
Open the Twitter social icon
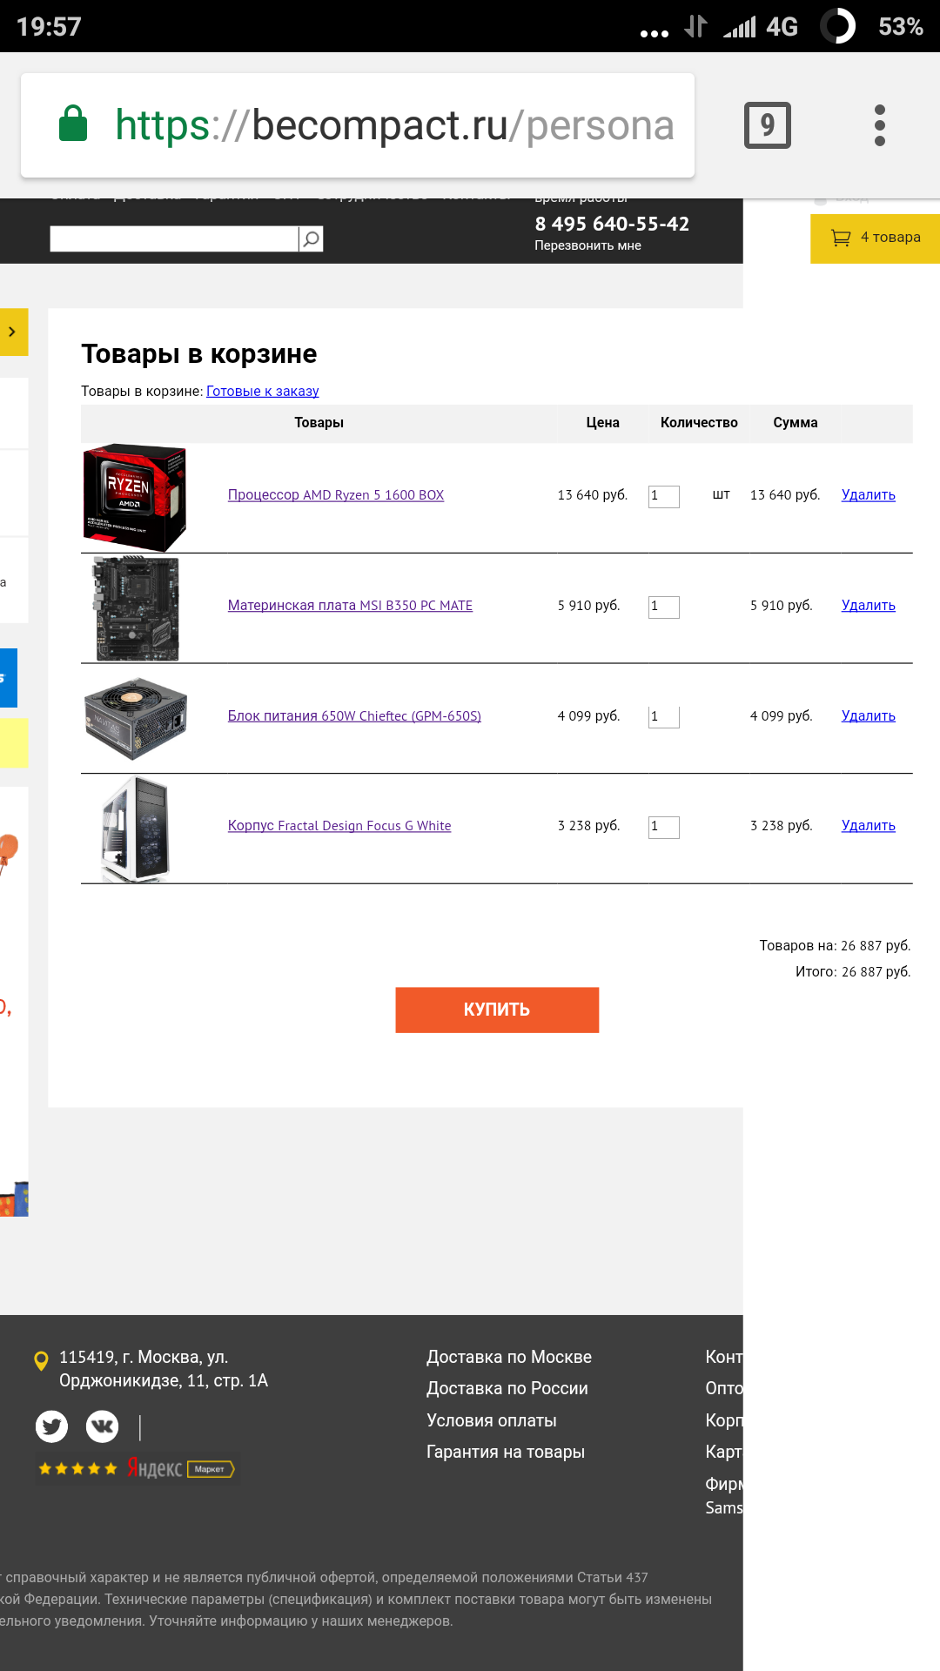(x=51, y=1426)
